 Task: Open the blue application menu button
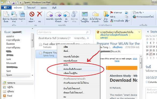(x=6, y=7)
